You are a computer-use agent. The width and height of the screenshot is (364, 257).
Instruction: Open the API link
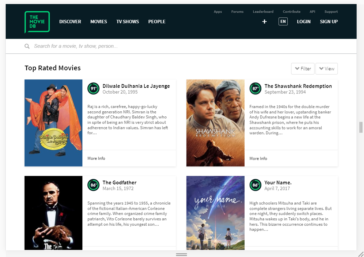[x=313, y=12]
